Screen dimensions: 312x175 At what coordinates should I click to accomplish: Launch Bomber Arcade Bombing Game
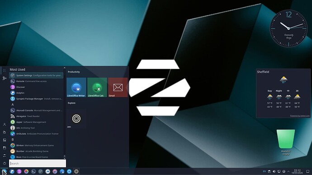click(x=36, y=151)
